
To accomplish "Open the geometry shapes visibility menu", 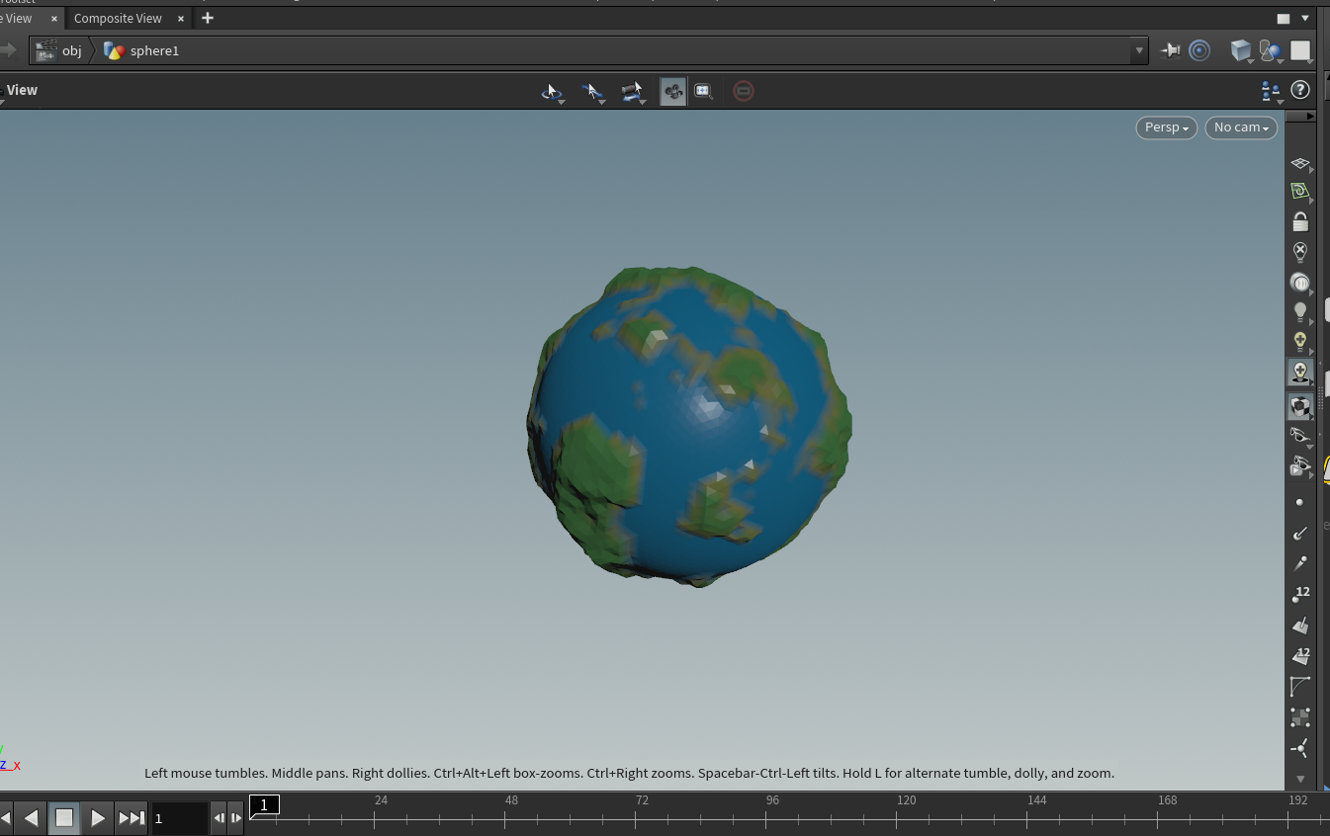I will point(1272,50).
